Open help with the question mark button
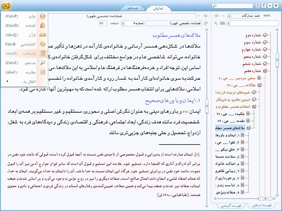The width and height of the screenshot is (282, 211). pos(264,6)
